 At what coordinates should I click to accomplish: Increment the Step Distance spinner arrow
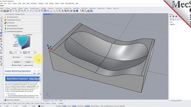[21, 52]
